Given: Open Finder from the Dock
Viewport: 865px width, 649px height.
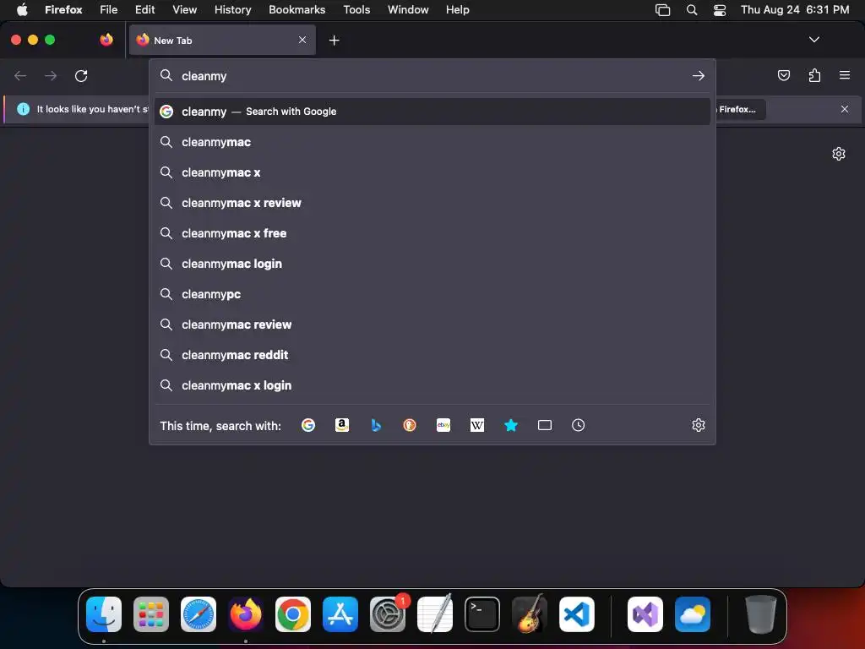Looking at the screenshot, I should click(104, 614).
